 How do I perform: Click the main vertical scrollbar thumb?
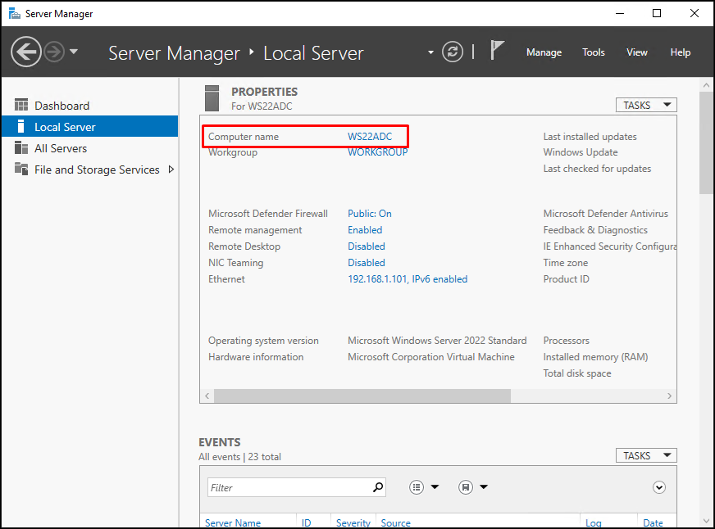[706, 143]
